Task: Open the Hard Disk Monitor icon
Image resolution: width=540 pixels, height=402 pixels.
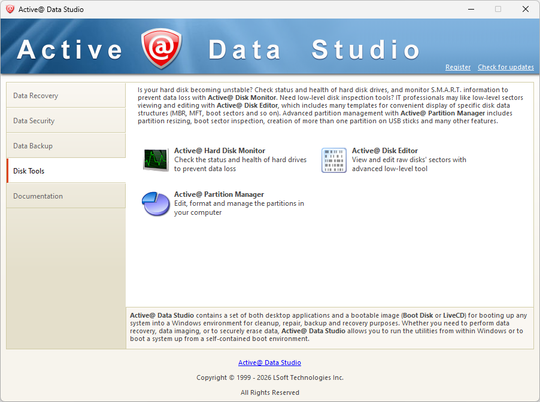Action: point(156,160)
